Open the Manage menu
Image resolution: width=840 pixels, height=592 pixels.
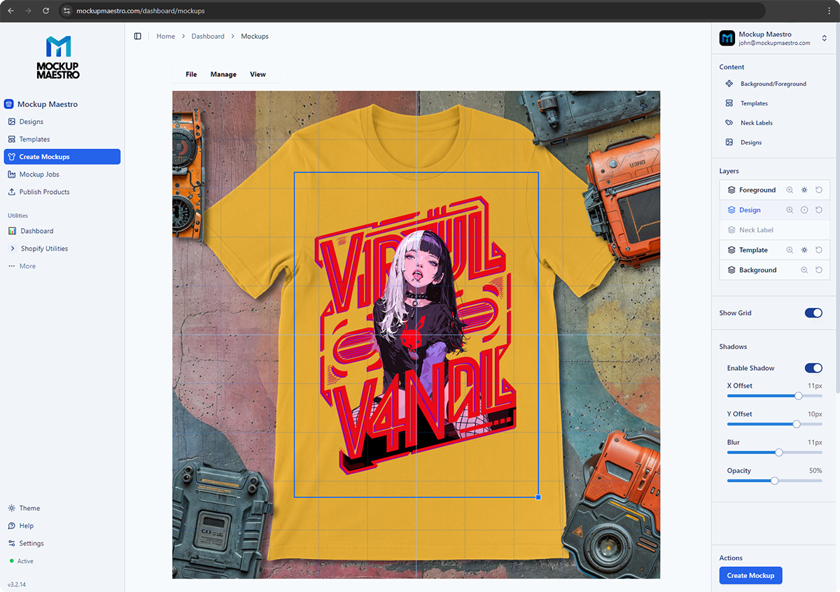point(223,74)
